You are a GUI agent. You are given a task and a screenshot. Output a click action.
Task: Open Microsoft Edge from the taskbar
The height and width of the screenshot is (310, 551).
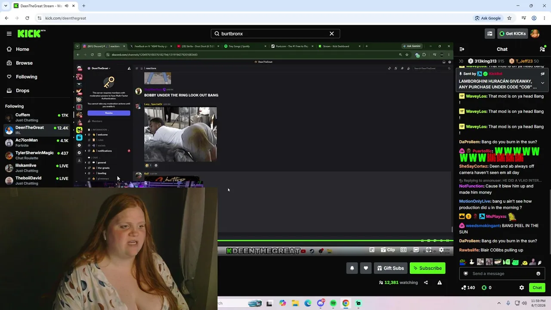[308, 303]
